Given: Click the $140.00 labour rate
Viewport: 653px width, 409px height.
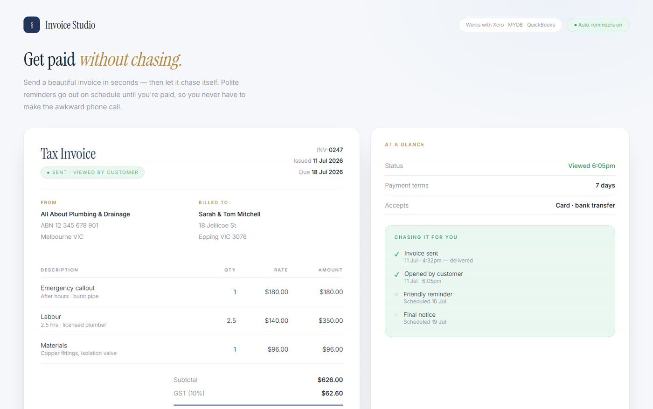Looking at the screenshot, I should pyautogui.click(x=277, y=320).
